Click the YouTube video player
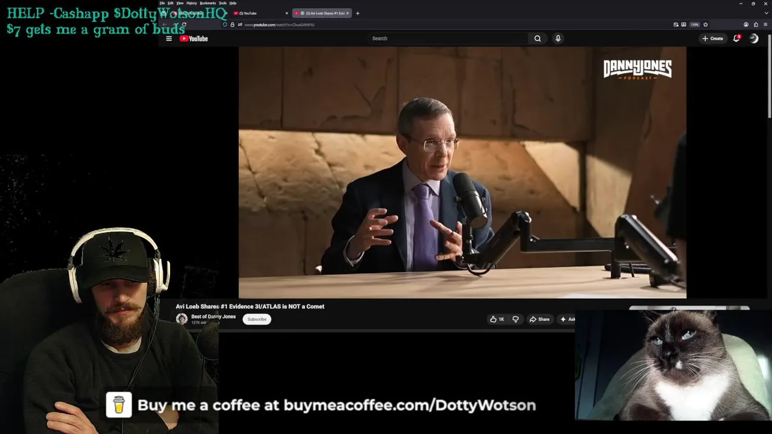 pyautogui.click(x=462, y=172)
